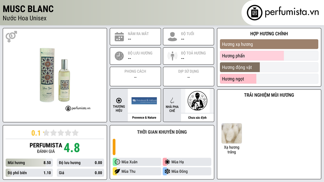Click the Giá 0.00 score row

coord(80,173)
